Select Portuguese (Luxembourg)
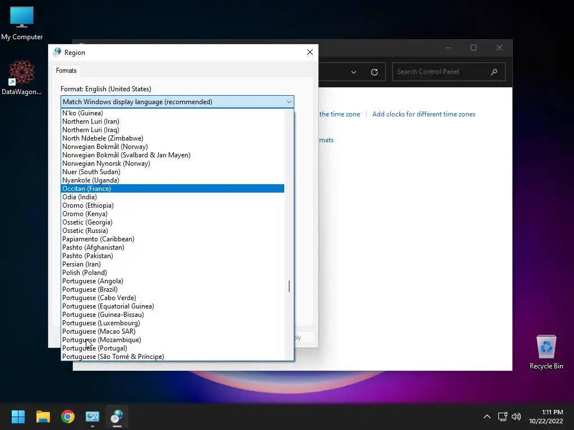The width and height of the screenshot is (574, 430). point(173,323)
